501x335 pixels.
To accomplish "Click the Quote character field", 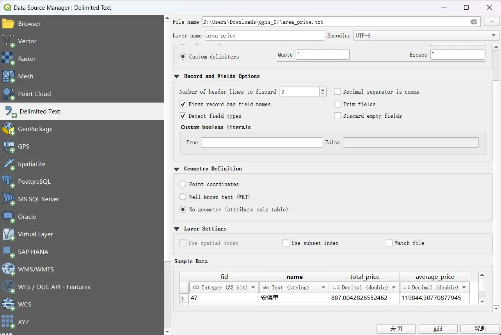I will (323, 55).
